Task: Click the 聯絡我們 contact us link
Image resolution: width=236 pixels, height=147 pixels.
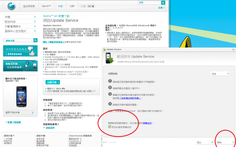Action: pos(50,128)
